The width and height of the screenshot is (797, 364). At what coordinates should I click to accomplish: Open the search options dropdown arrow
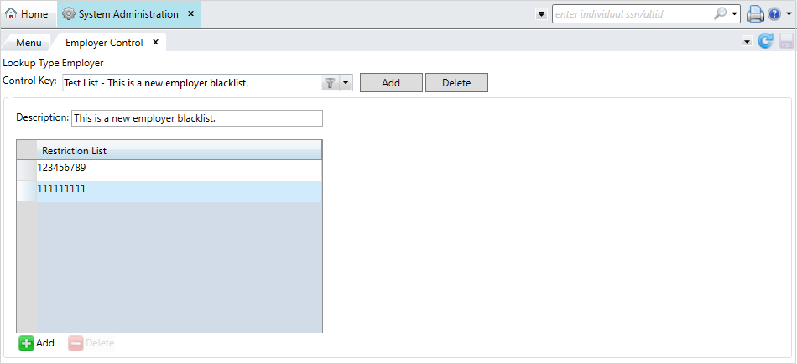(x=735, y=14)
